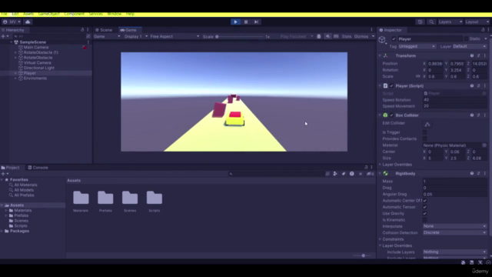Open Box Collider more options menu
This screenshot has height=277, width=492.
(485, 115)
